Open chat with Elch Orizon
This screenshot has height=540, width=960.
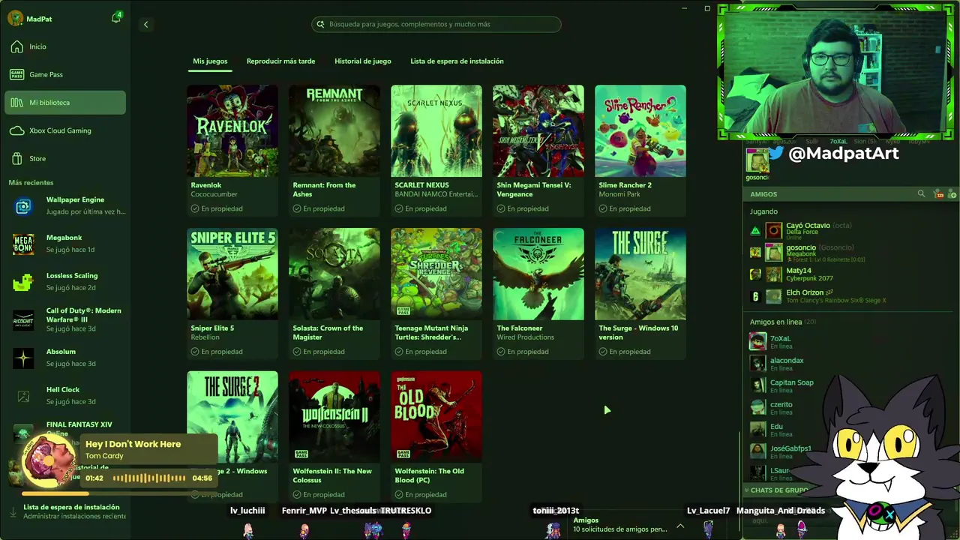pyautogui.click(x=847, y=296)
